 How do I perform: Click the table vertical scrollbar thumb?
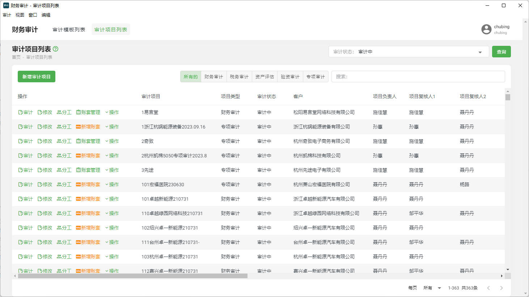(x=508, y=97)
